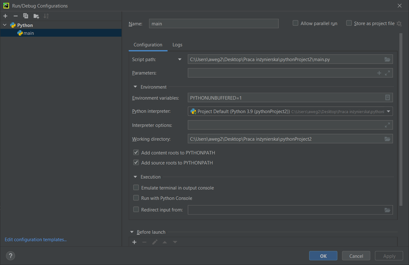Open Edit configuration templates link
The height and width of the screenshot is (265, 409).
pos(36,240)
